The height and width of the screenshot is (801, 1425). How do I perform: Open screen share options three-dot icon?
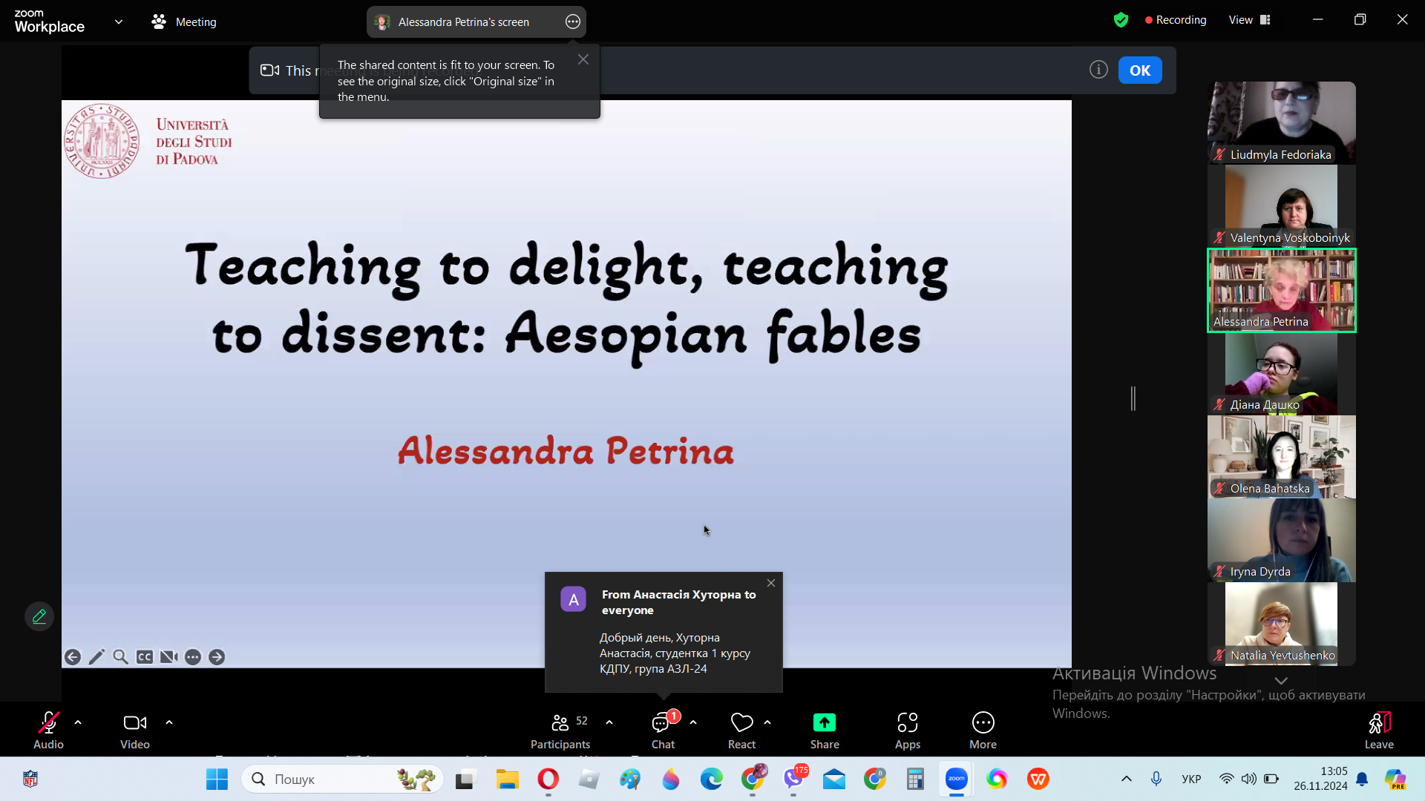pyautogui.click(x=573, y=22)
